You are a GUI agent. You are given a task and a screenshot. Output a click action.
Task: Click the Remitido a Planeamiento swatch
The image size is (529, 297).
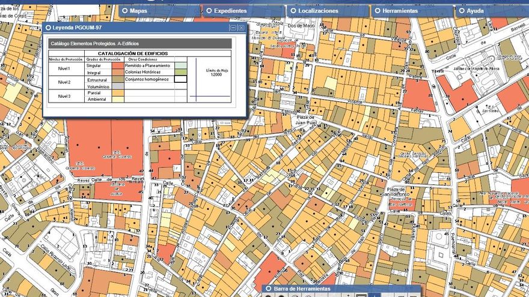coord(180,65)
